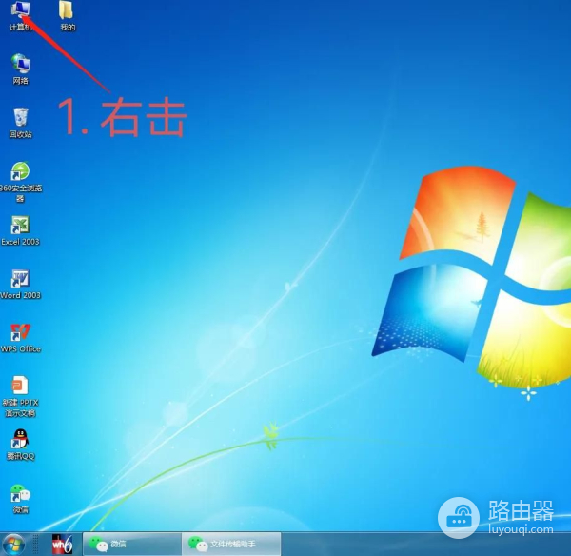Open the Windows Start orb
The height and width of the screenshot is (556, 571).
click(x=12, y=545)
